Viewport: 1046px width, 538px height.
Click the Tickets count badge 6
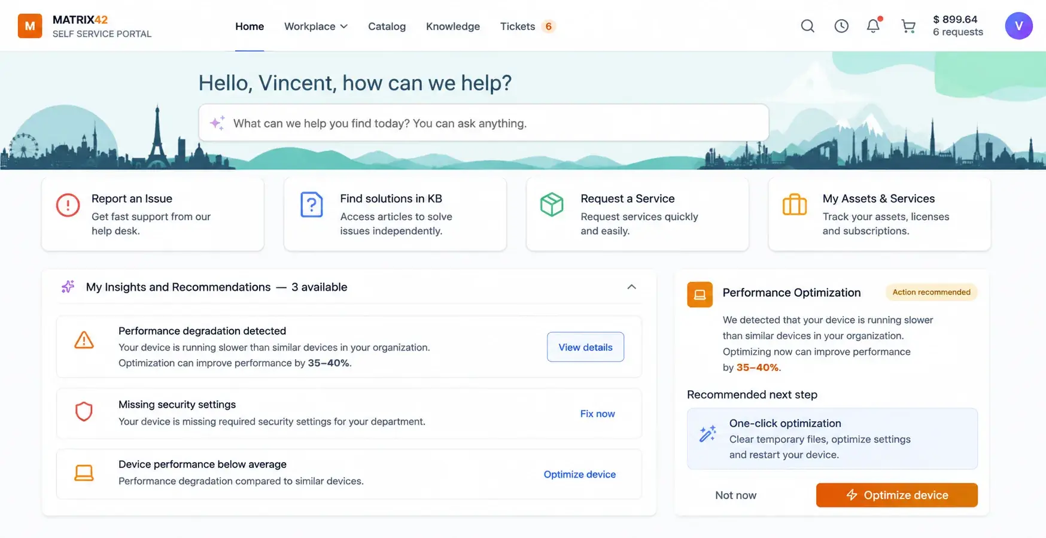coord(548,26)
